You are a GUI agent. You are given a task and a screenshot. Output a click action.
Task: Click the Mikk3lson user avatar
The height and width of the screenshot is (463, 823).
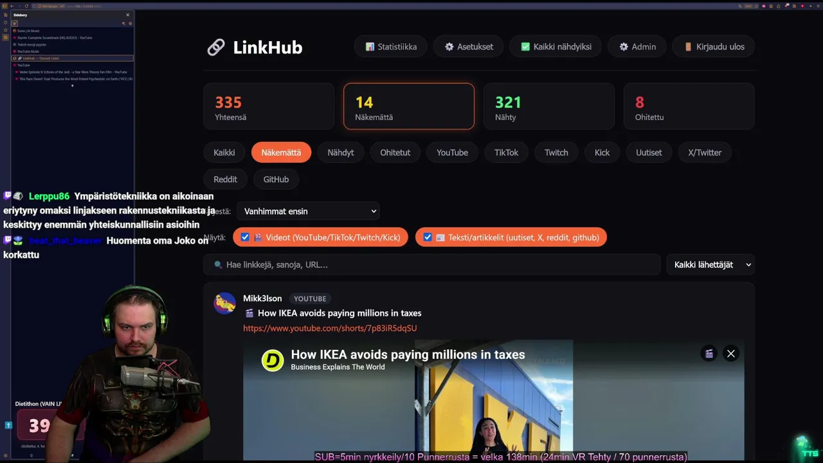[x=225, y=303]
